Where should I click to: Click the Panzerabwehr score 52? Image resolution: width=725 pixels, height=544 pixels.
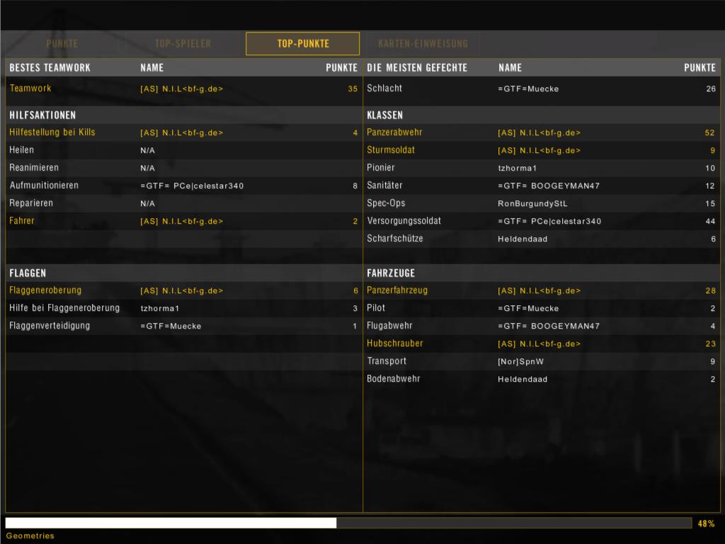[709, 132]
